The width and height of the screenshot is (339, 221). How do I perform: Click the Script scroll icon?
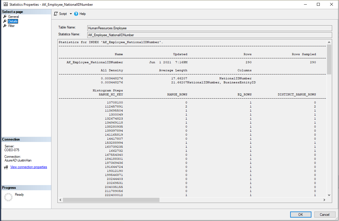coord(56,14)
